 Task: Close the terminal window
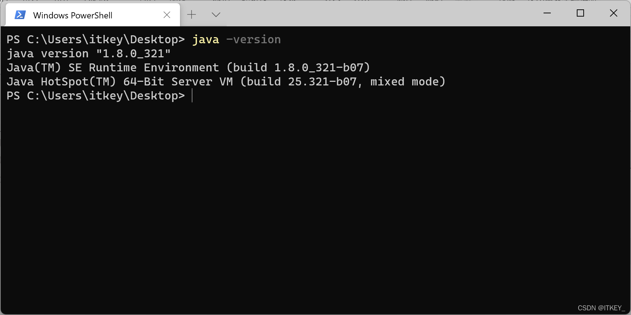tap(613, 13)
